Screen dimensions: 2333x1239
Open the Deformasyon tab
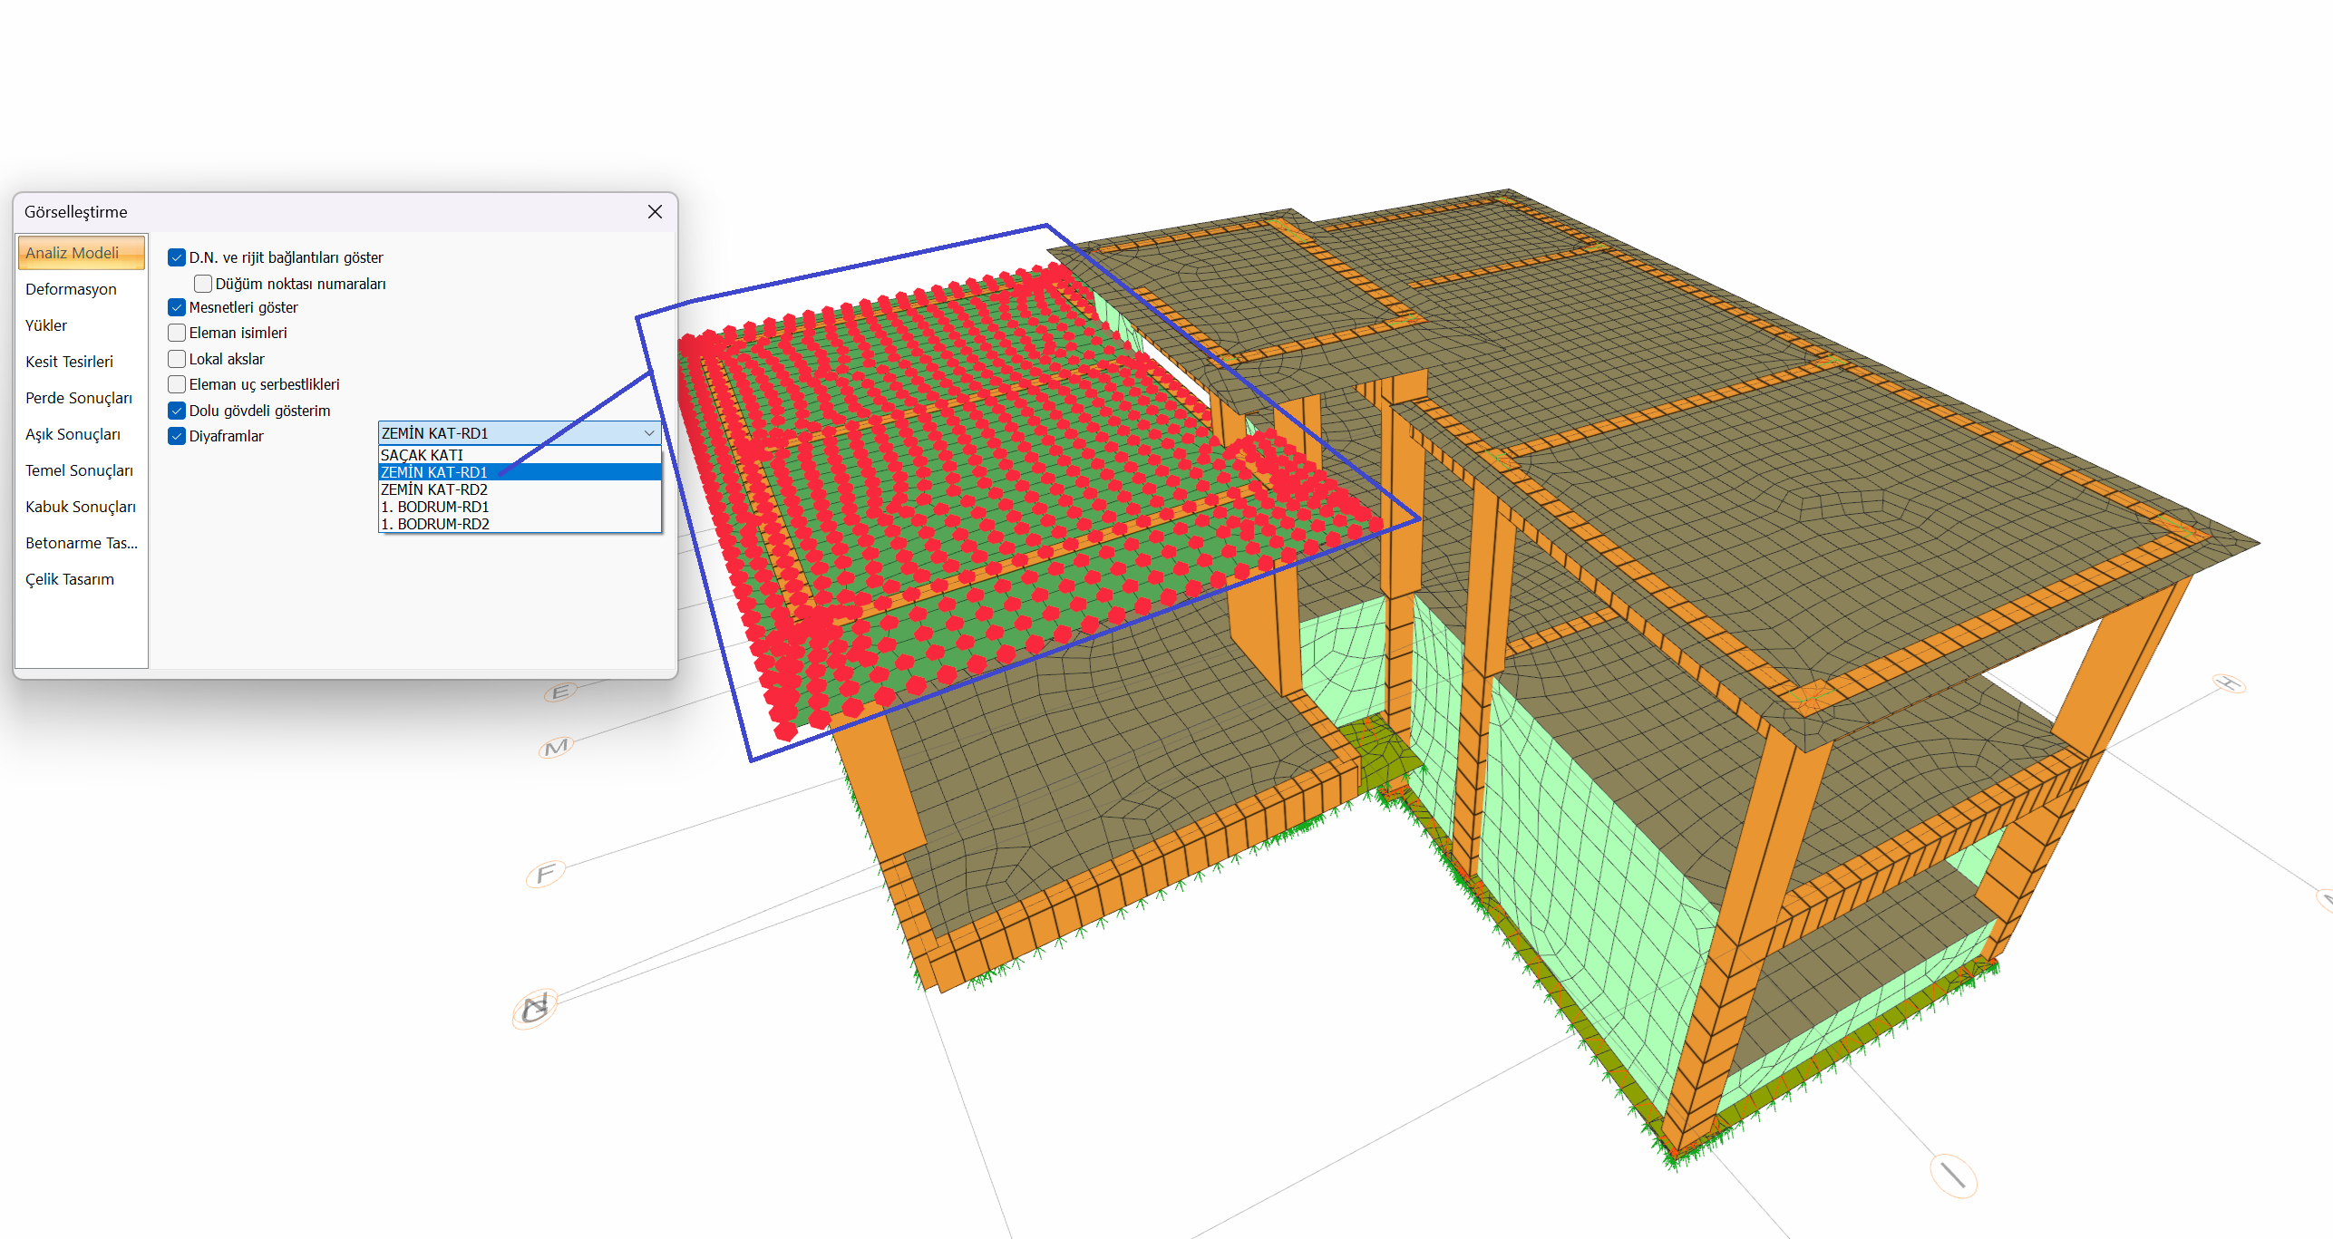coord(71,290)
